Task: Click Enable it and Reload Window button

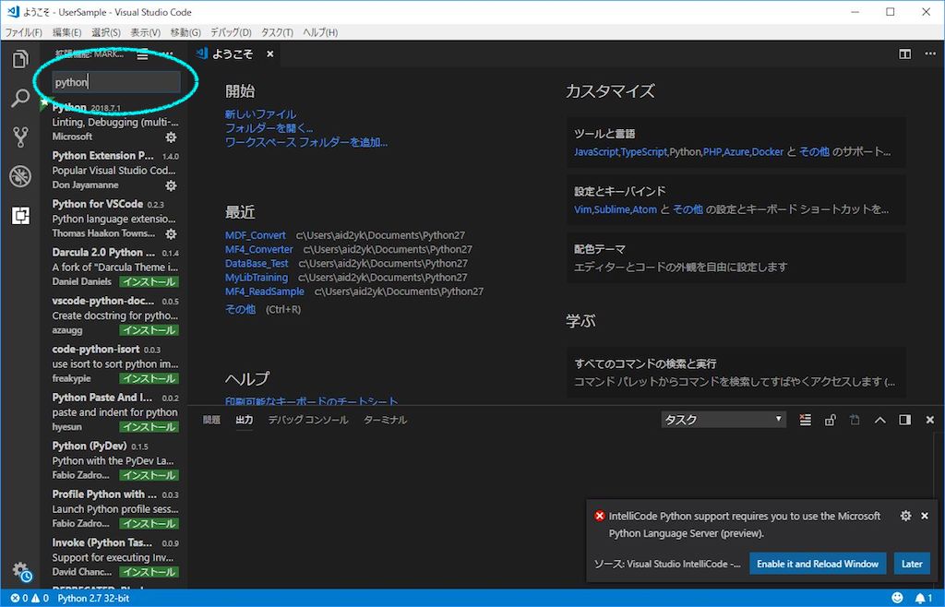Action: pyautogui.click(x=818, y=564)
